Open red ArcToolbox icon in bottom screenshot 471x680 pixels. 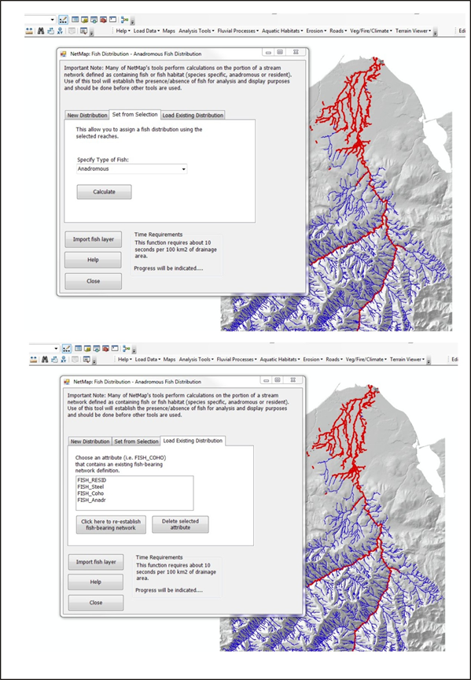(x=105, y=348)
